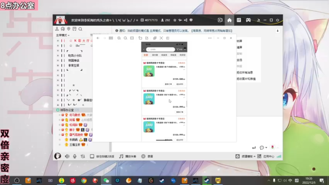This screenshot has width=329, height=185.
Task: Open the first 1000 gift card thumbnail
Action: coord(149,99)
